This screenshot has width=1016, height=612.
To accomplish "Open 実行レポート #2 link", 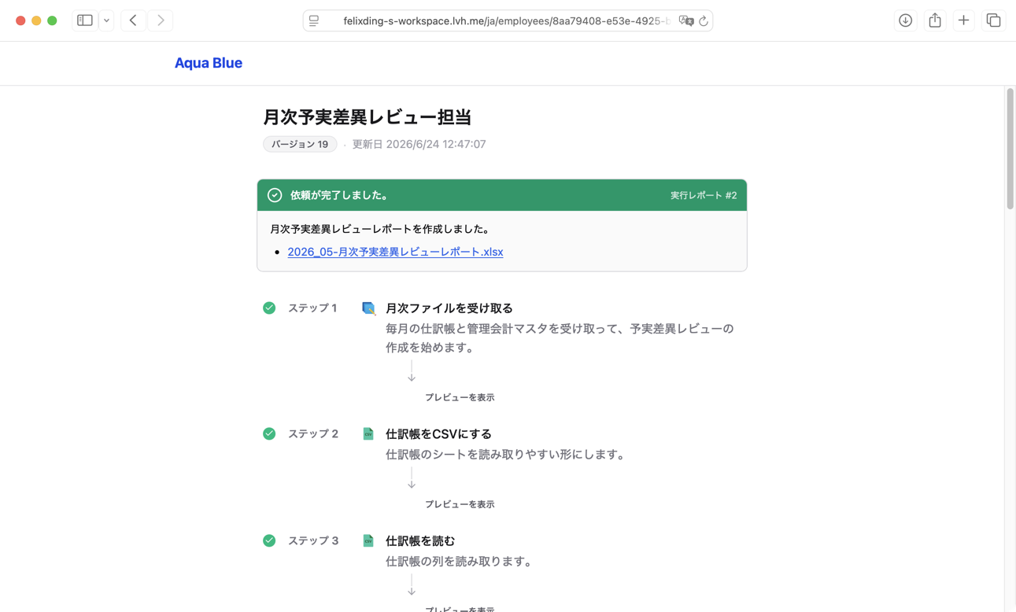I will [704, 195].
